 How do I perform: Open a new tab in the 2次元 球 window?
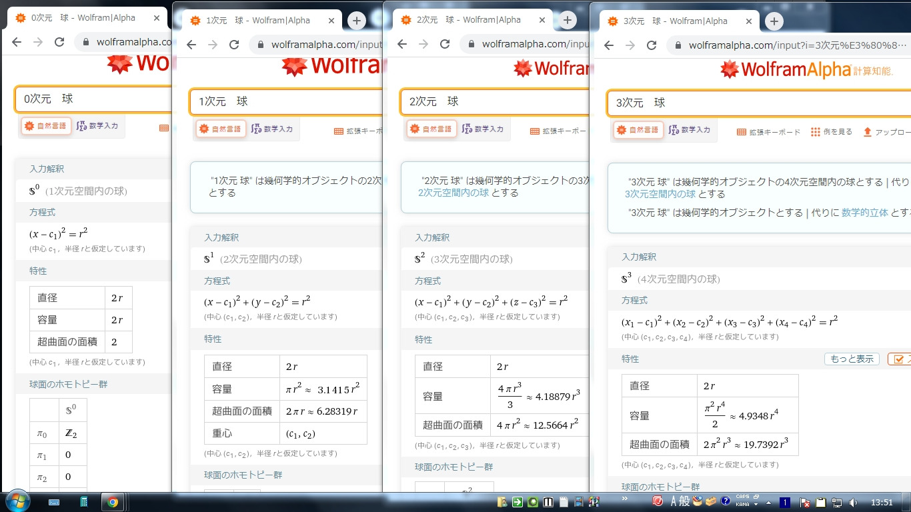click(567, 20)
